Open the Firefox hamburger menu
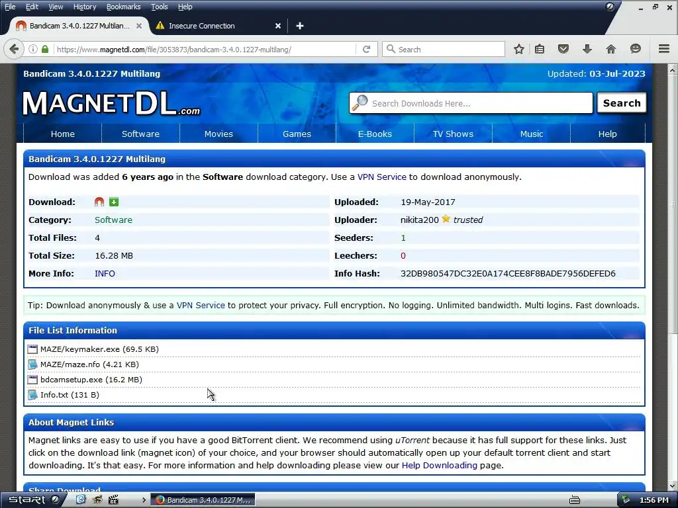678x508 pixels. coord(663,49)
